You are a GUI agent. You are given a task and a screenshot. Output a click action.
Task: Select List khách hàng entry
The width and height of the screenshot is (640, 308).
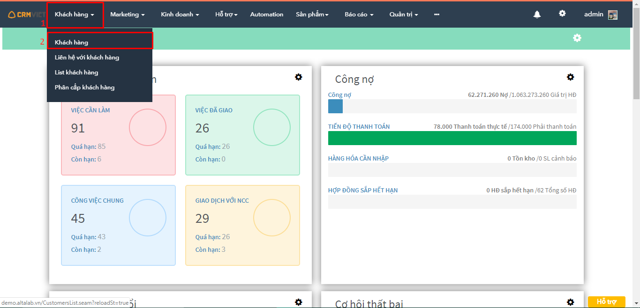click(99, 73)
